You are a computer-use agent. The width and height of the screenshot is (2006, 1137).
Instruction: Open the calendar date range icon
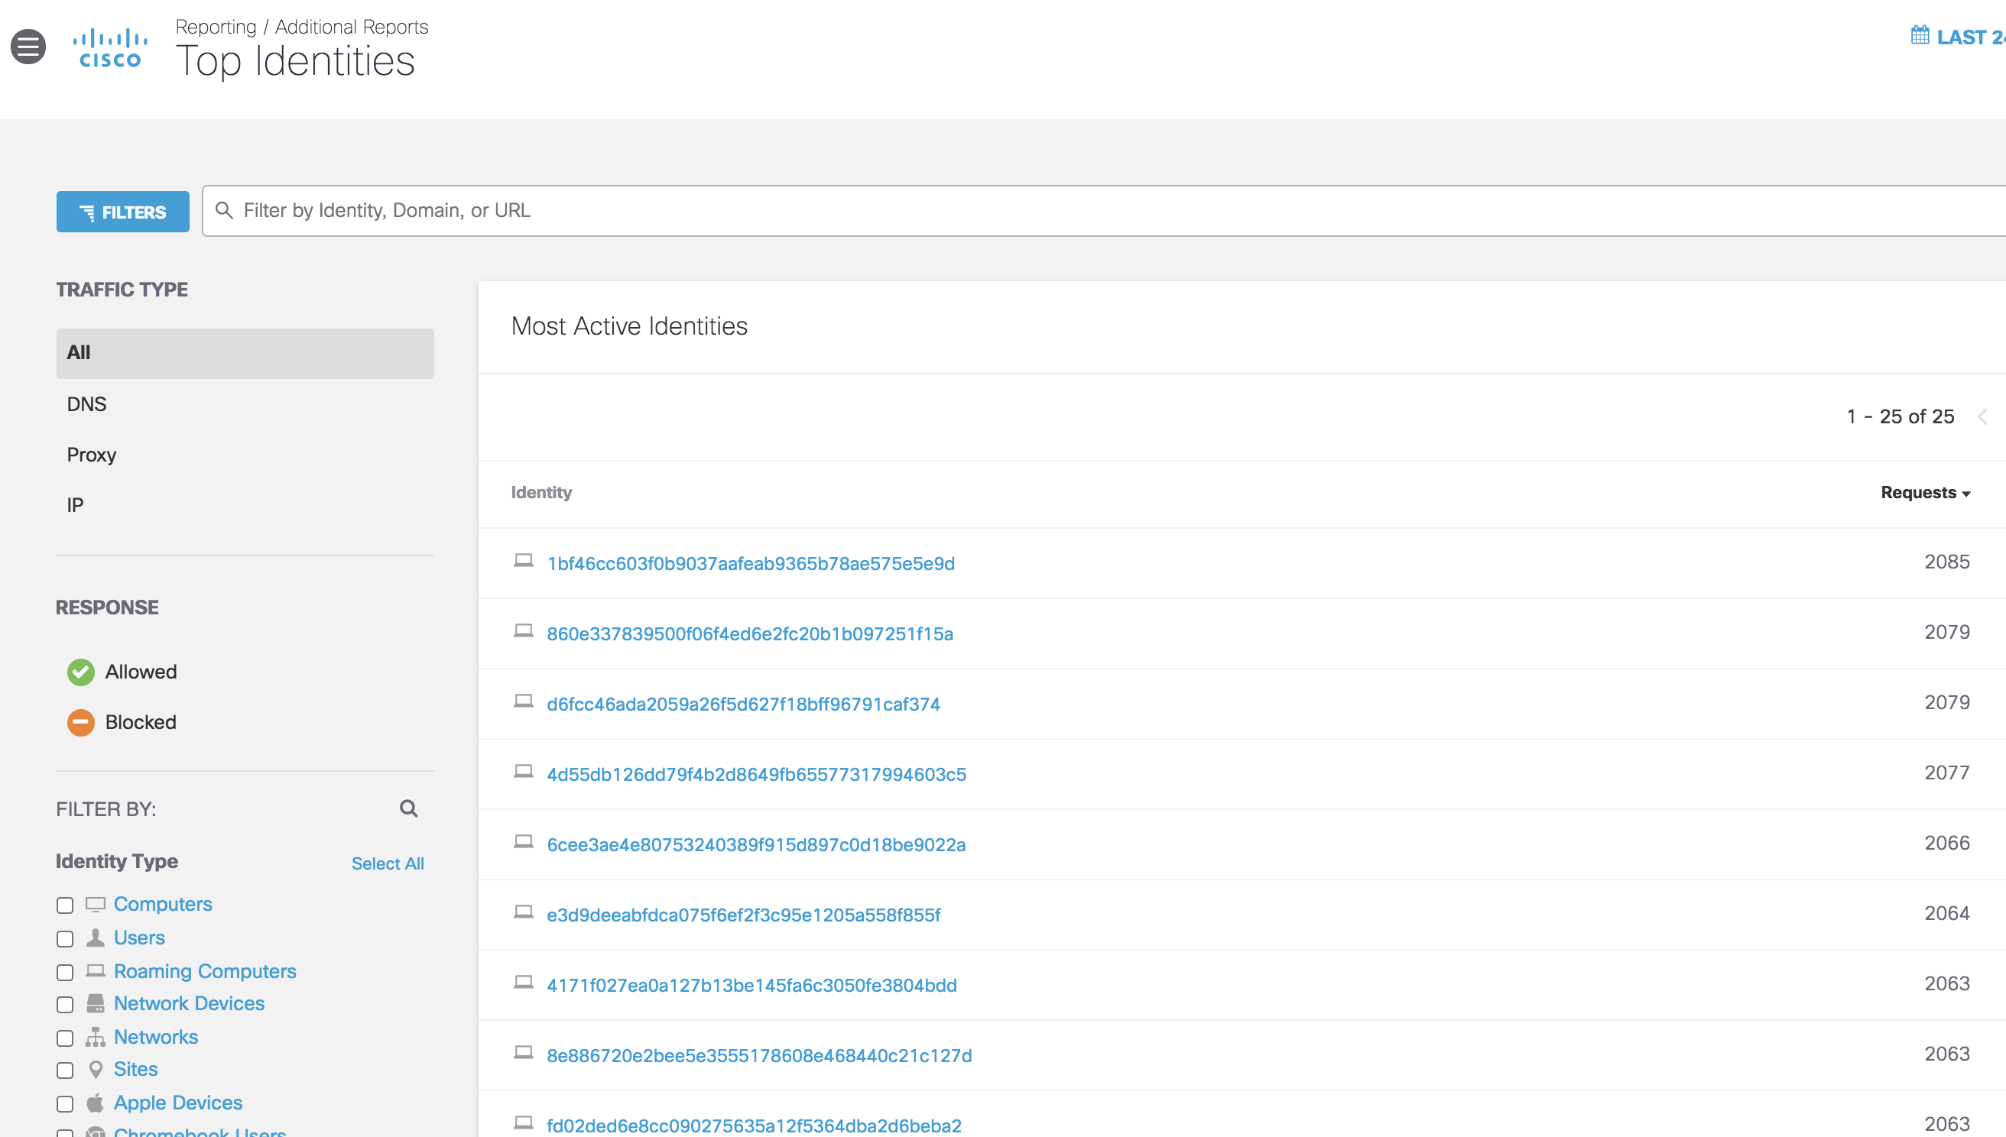pos(1920,36)
